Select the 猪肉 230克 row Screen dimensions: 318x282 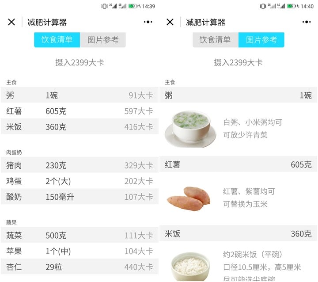click(79, 165)
